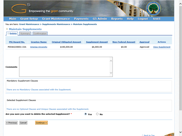Open the Main menu
This screenshot has width=182, height=136.
coord(13,19)
